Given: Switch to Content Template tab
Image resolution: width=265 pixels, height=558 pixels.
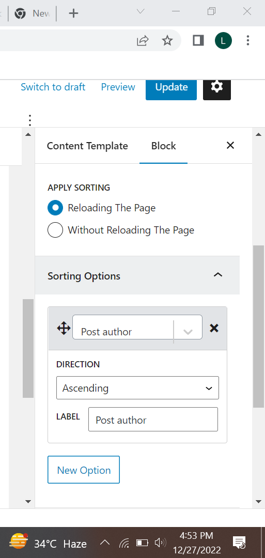Looking at the screenshot, I should [x=87, y=146].
